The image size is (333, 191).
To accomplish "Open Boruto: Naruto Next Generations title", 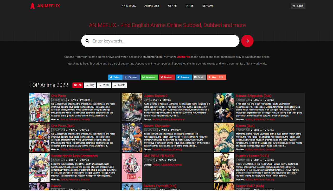I will pyautogui.click(x=74, y=156).
